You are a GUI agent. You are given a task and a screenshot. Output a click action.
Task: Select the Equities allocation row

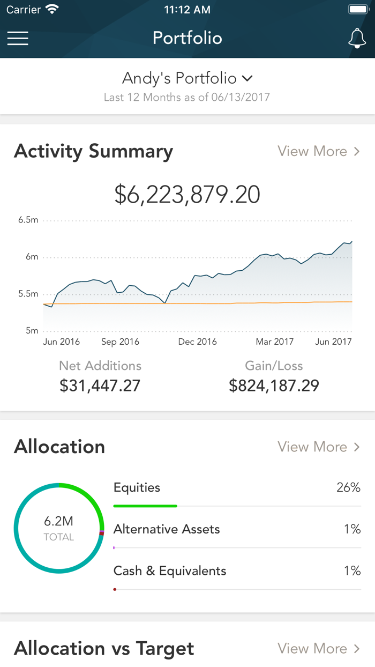[x=236, y=487]
